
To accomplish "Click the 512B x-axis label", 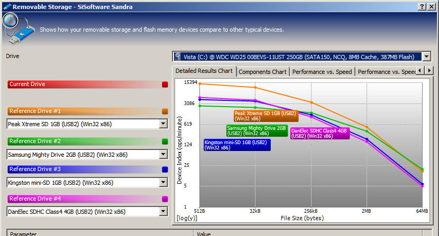I will tap(199, 211).
